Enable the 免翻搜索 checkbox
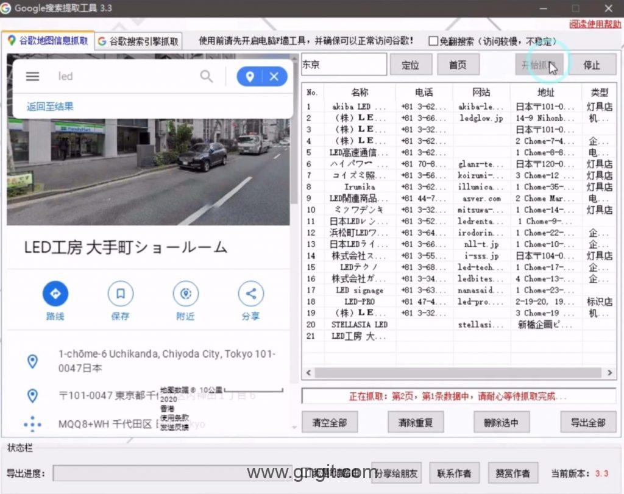The image size is (624, 494). coord(433,41)
